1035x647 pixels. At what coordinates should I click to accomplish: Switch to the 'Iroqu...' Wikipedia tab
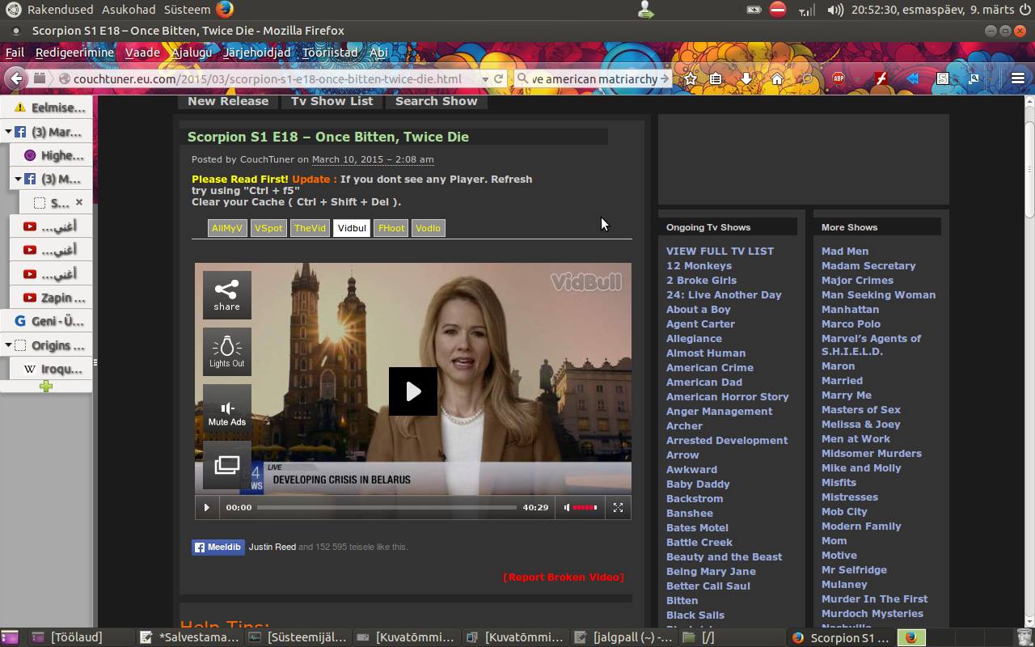51,369
